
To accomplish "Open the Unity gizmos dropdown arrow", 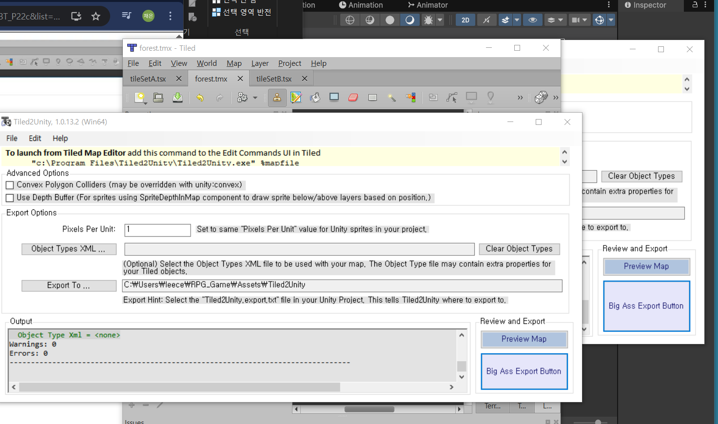I will coord(611,20).
